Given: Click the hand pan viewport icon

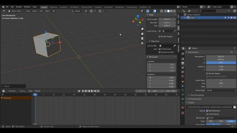Looking at the screenshot, I should click(x=142, y=34).
